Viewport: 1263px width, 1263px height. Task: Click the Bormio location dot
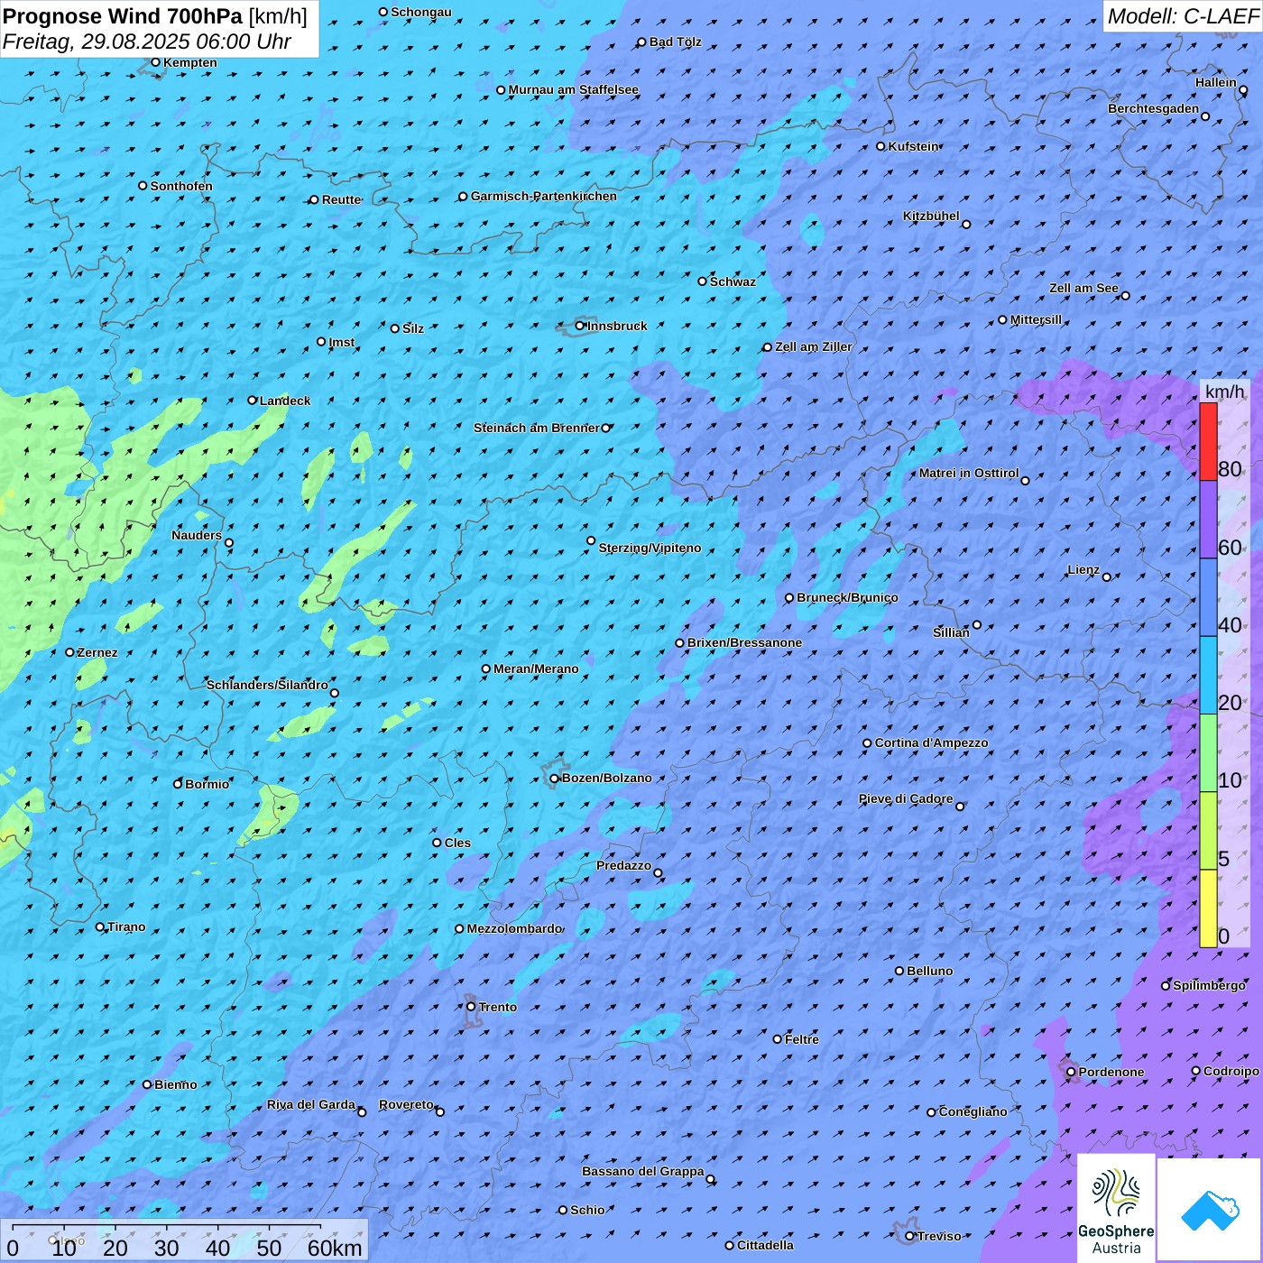[x=178, y=784]
